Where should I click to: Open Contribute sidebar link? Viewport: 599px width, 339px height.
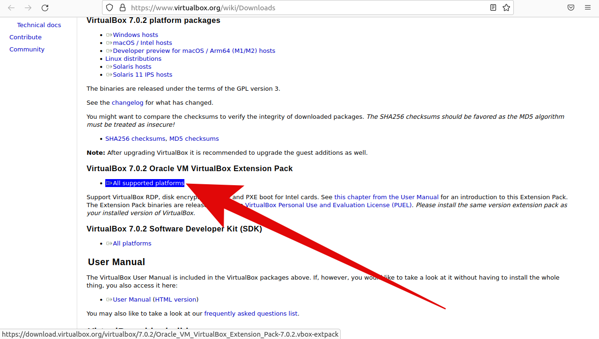25,37
